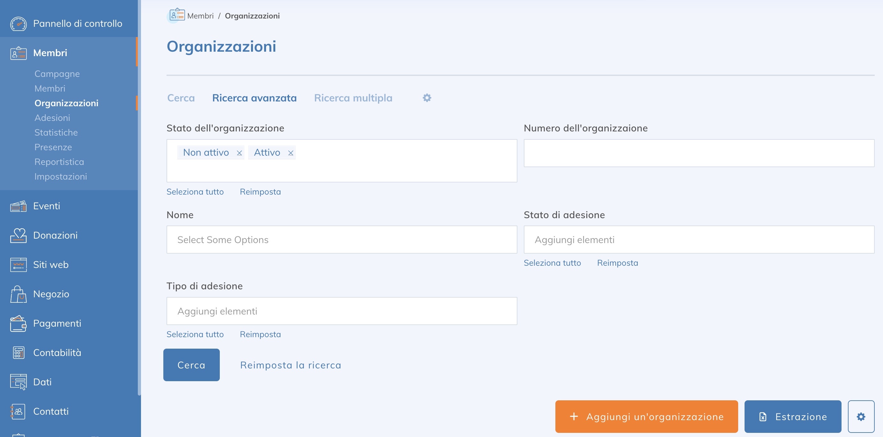This screenshot has height=437, width=883.
Task: Click the Reimposta la ricerca link
Action: (x=290, y=365)
